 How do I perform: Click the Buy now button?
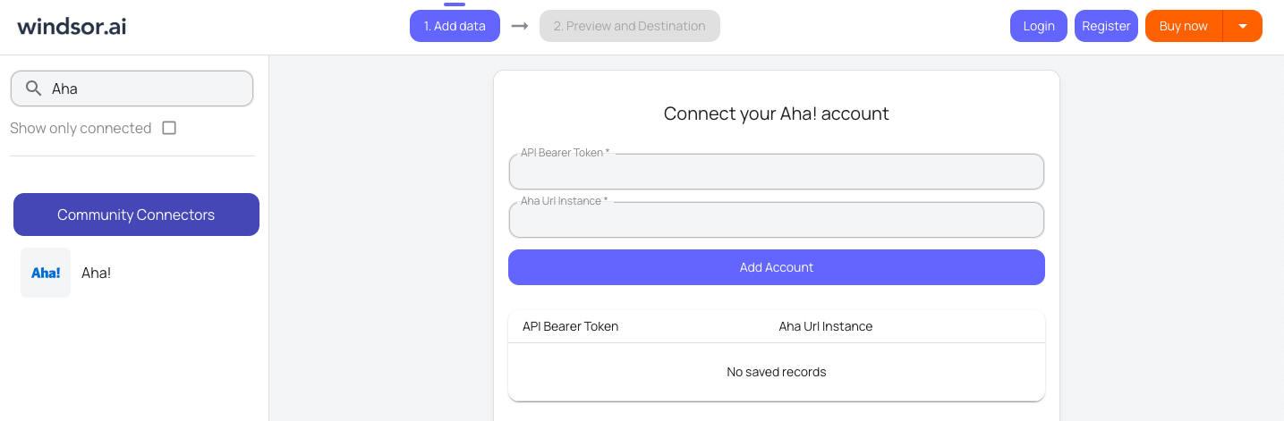point(1183,26)
